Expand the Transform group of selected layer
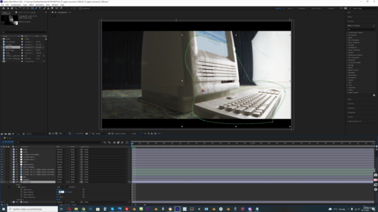Screen dimensions: 378x212 [x=14, y=200]
